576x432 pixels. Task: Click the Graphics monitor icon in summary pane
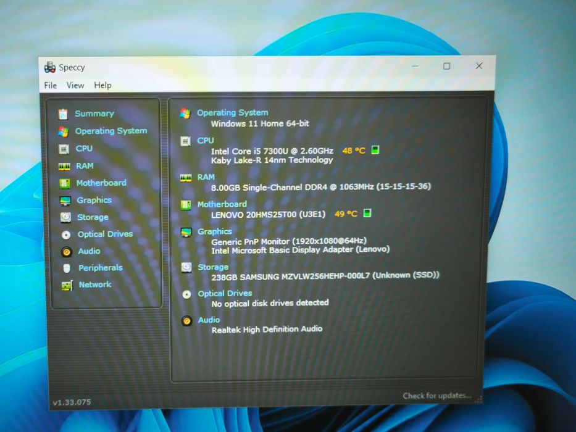click(186, 232)
